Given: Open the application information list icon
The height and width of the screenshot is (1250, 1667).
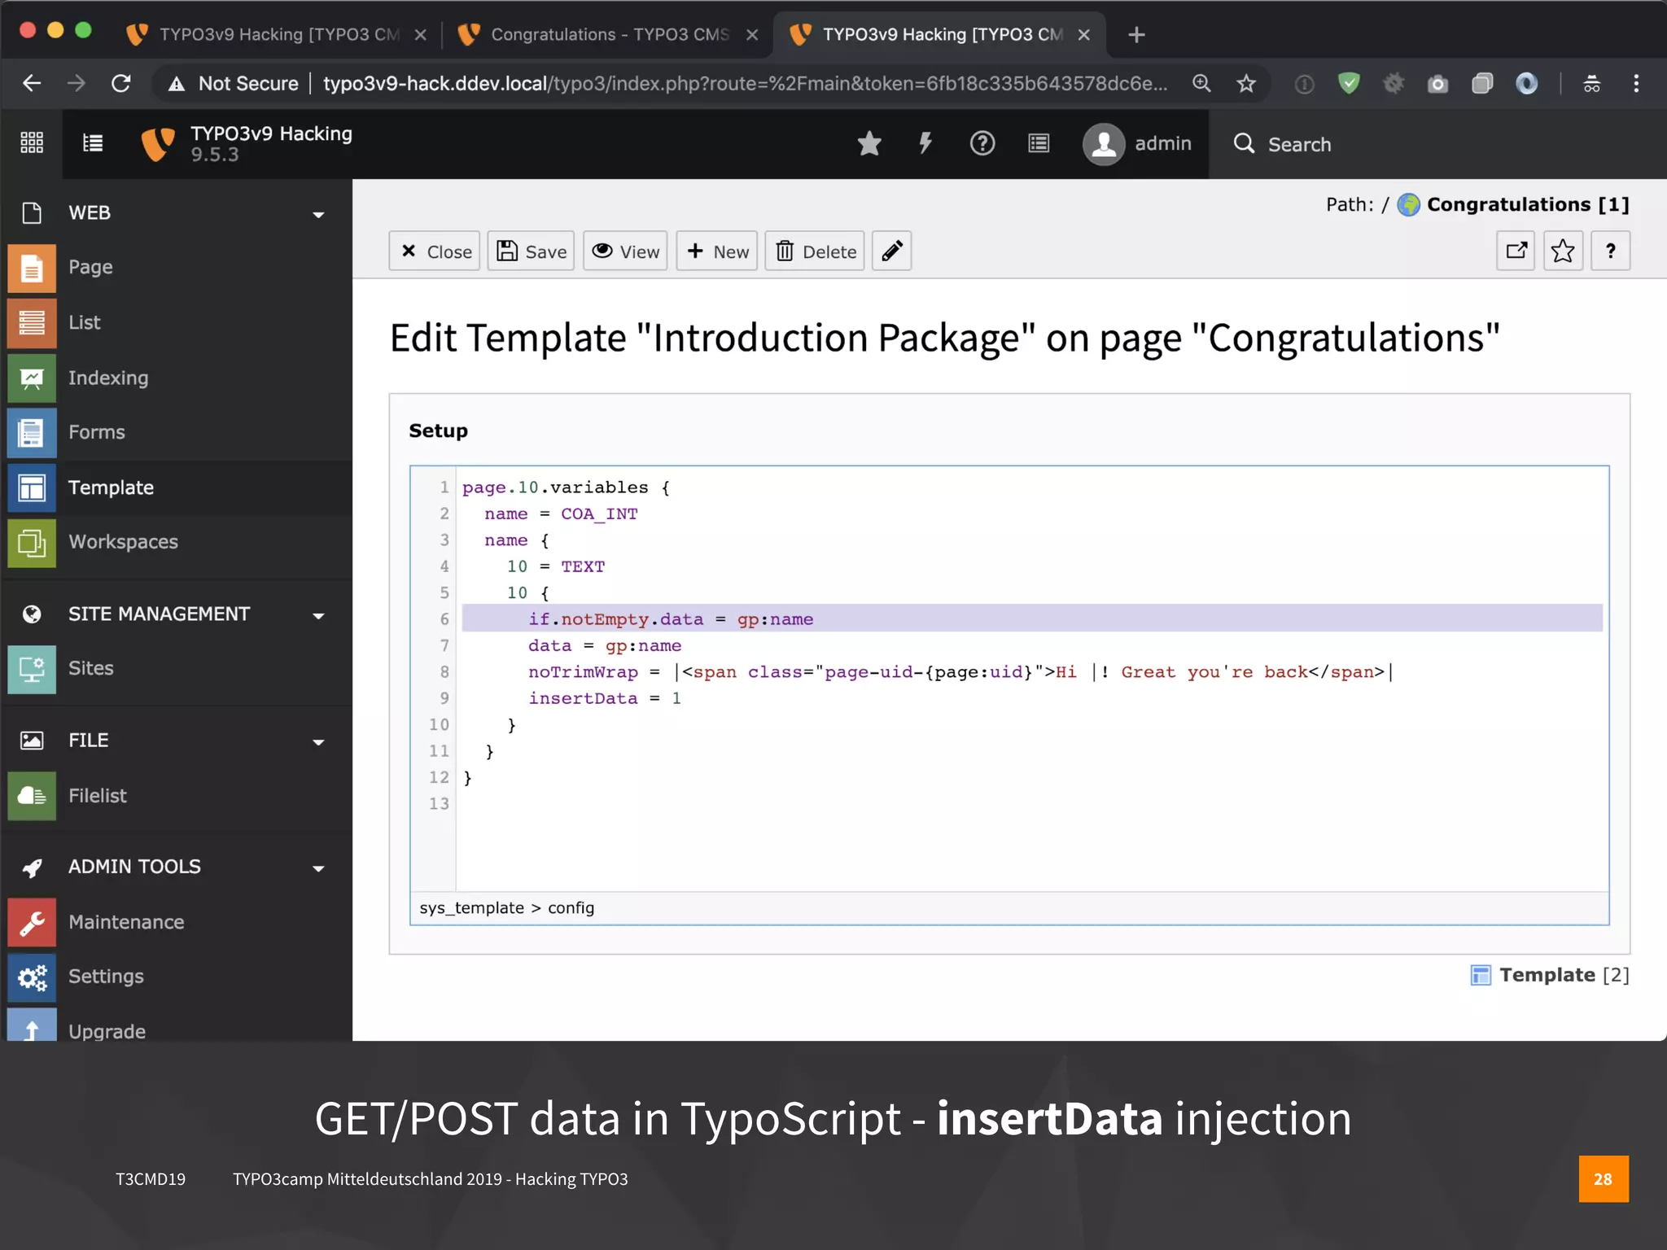Looking at the screenshot, I should click(x=1039, y=143).
